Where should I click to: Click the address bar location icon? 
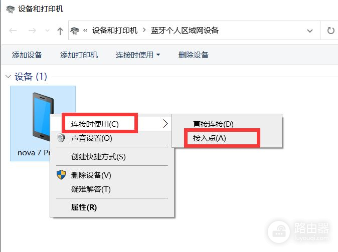pyautogui.click(x=75, y=31)
